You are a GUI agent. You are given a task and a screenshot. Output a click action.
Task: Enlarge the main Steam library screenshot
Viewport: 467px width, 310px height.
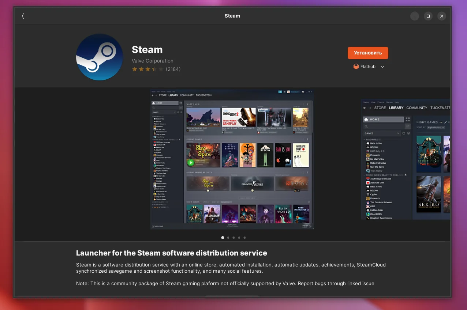pyautogui.click(x=232, y=159)
